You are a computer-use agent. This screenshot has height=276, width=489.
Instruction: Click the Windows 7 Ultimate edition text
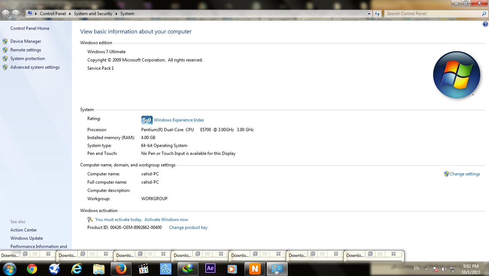coord(106,52)
